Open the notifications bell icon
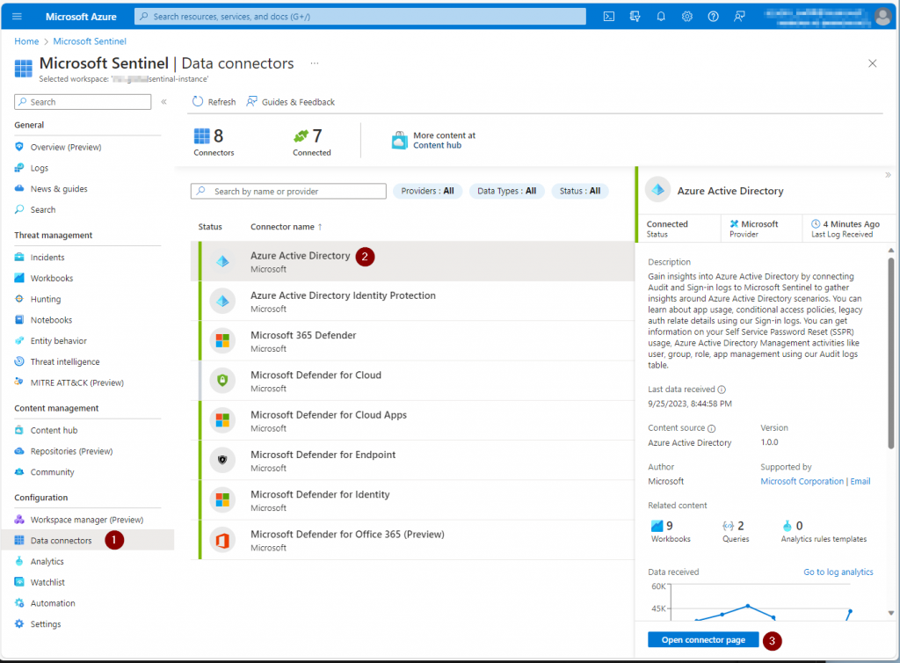The image size is (900, 663). coord(661,17)
